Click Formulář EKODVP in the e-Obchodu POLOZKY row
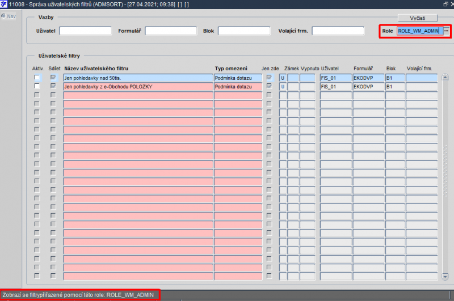The height and width of the screenshot is (301, 454). (368, 87)
